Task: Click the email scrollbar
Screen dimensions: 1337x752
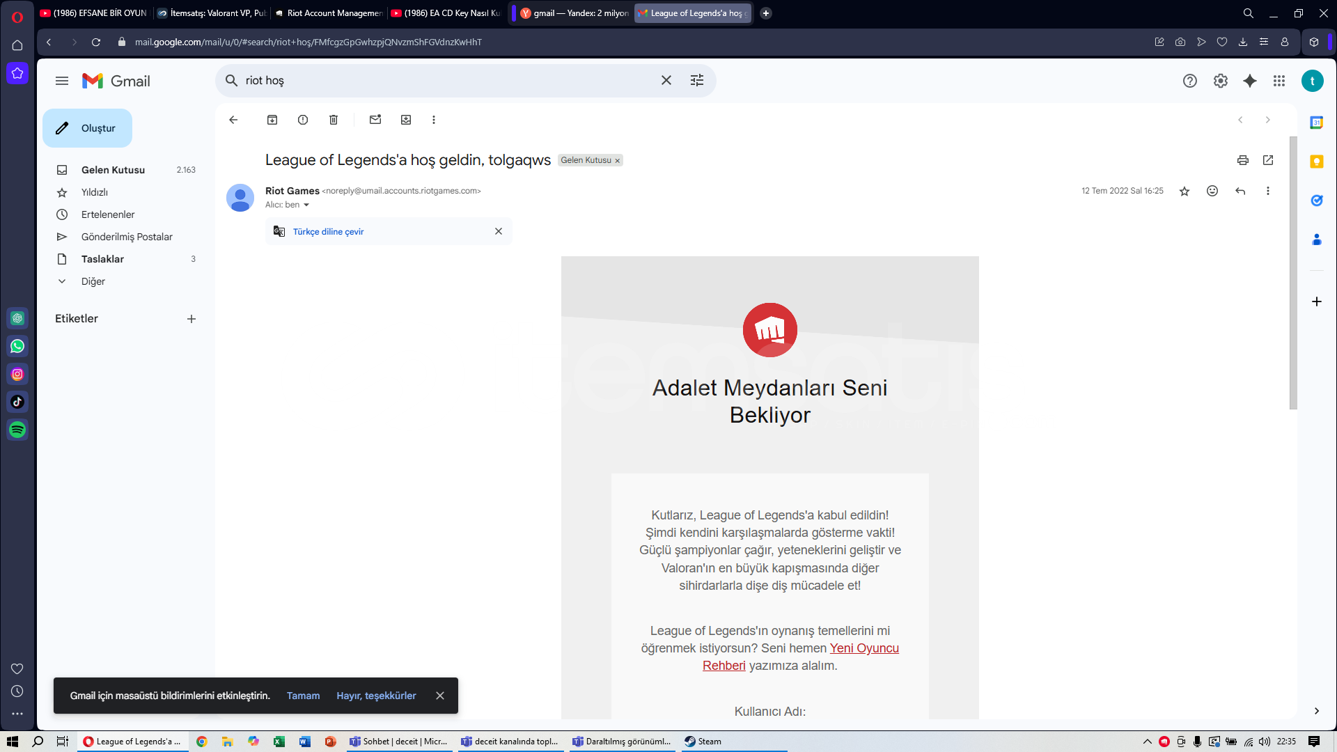Action: pyautogui.click(x=1293, y=273)
